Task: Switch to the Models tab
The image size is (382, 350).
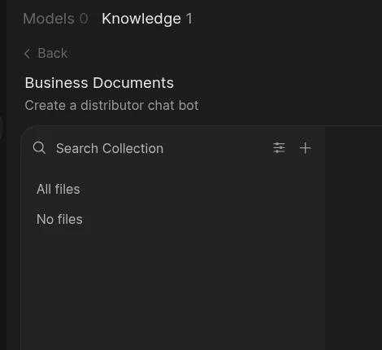Action: pyautogui.click(x=55, y=19)
